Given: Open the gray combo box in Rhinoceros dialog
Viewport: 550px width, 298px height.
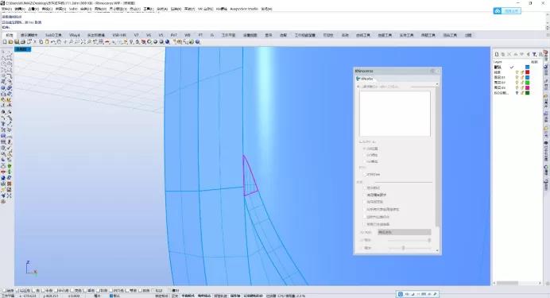Looking at the screenshot, I should [x=404, y=232].
